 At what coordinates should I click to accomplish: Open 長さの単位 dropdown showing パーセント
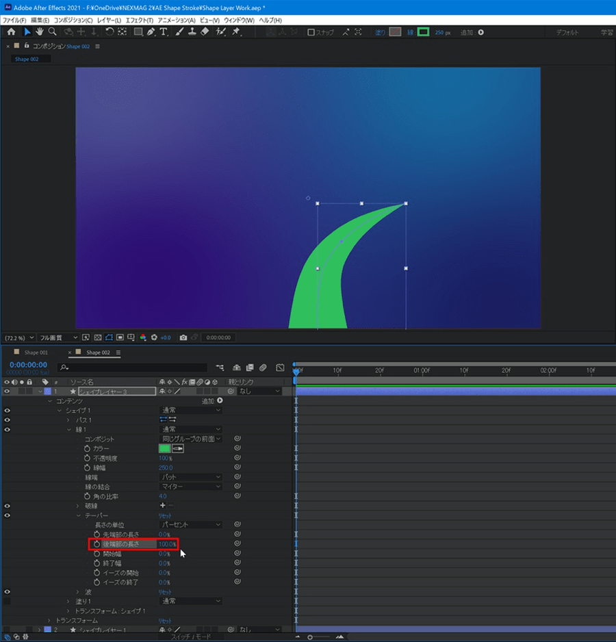(x=190, y=525)
